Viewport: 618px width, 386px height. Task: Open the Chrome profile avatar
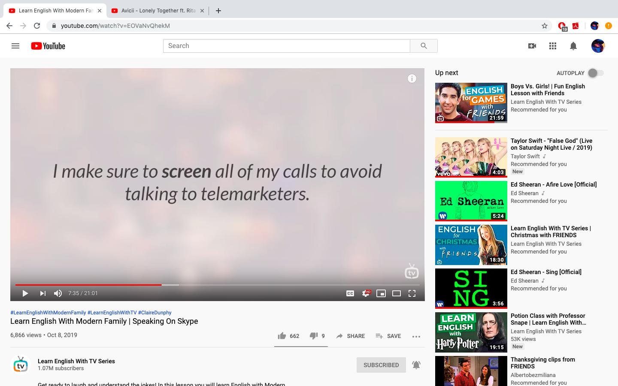pyautogui.click(x=594, y=26)
